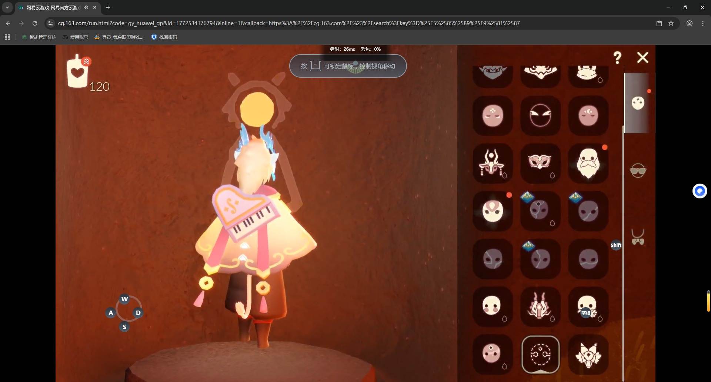The height and width of the screenshot is (382, 711).
Task: Click the lock-mouse camera control hint banner
Action: point(348,66)
